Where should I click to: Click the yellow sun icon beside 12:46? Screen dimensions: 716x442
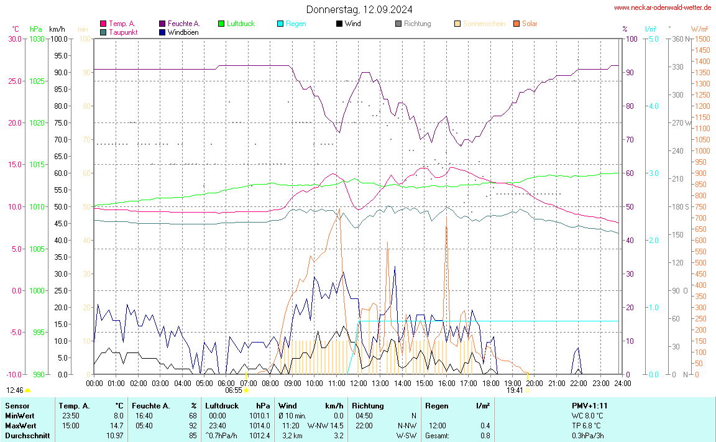pyautogui.click(x=27, y=390)
